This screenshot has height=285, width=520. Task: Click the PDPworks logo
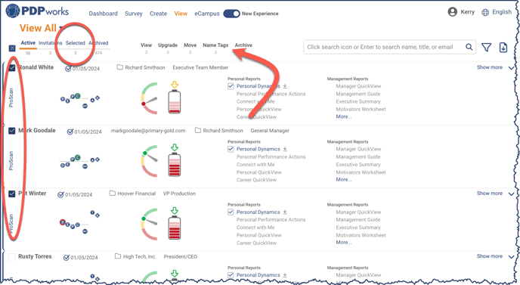[37, 11]
